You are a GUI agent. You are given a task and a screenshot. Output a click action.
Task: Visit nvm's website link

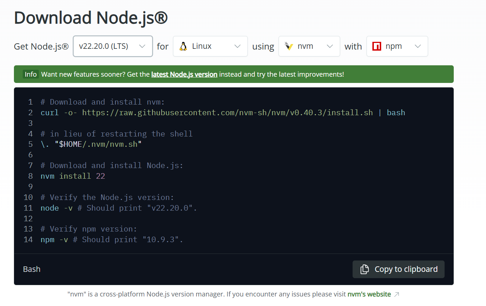coord(369,294)
